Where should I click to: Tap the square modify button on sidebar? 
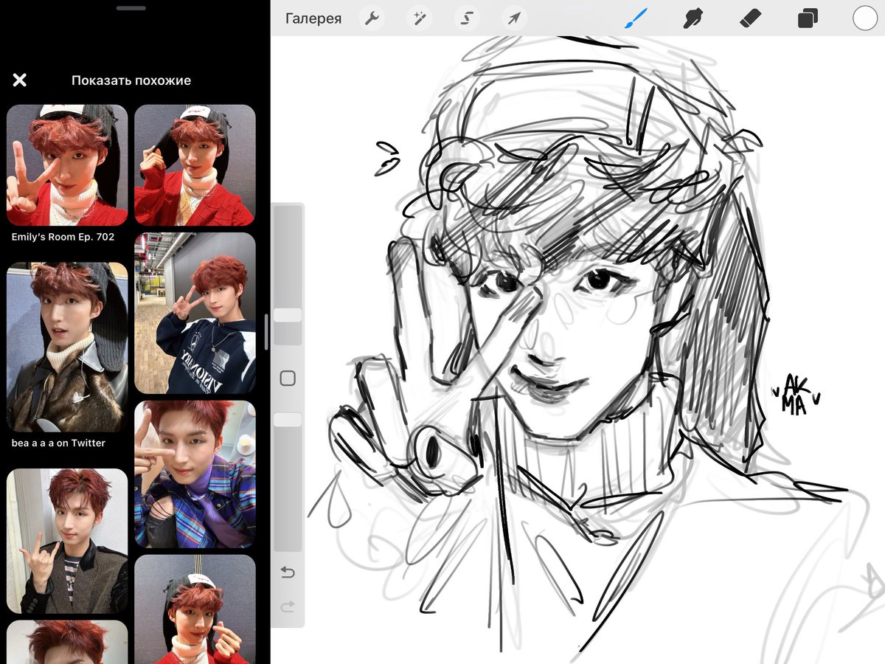[288, 378]
